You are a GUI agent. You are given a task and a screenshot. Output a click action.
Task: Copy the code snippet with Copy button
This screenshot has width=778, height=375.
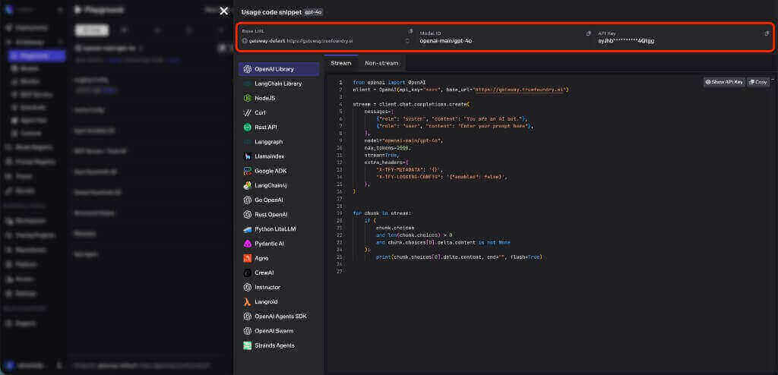pyautogui.click(x=758, y=82)
